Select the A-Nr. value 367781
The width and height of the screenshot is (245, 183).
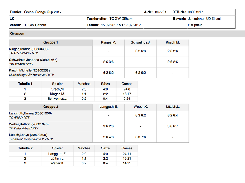161,12
